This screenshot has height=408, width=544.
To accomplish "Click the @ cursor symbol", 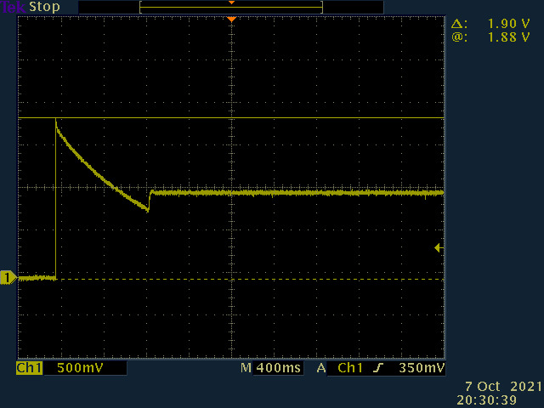I will click(459, 37).
